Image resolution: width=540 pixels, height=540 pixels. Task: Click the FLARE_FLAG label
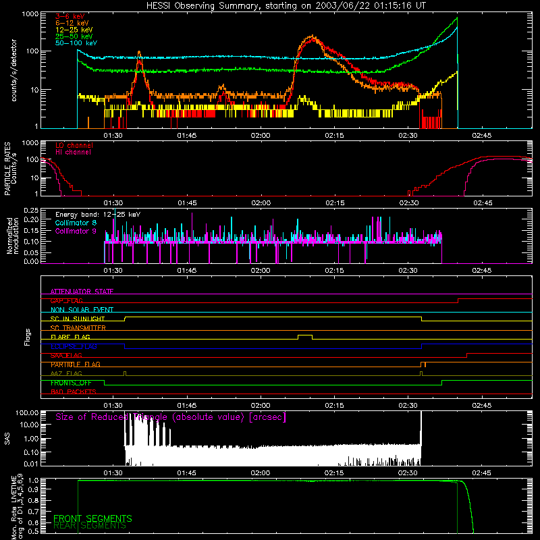(70, 337)
